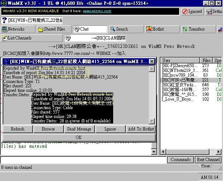Sort user list by Files column
Image resolution: width=223 pixels, height=181 pixels.
(206, 60)
